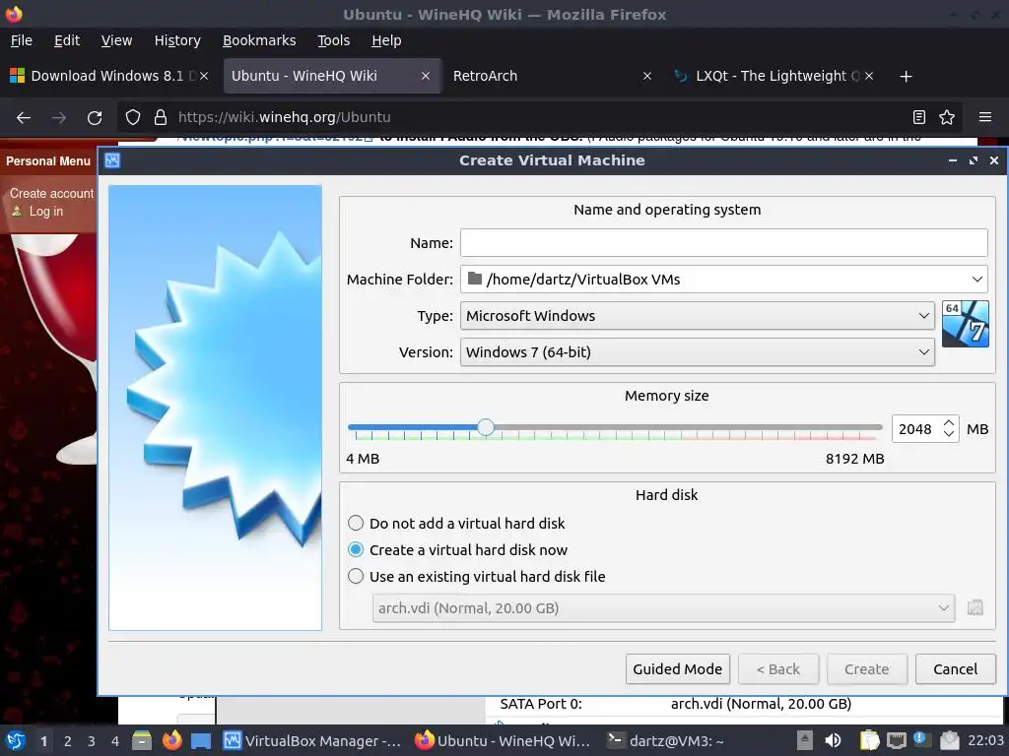
Task: Bookmark this page with the star icon
Action: [x=947, y=117]
